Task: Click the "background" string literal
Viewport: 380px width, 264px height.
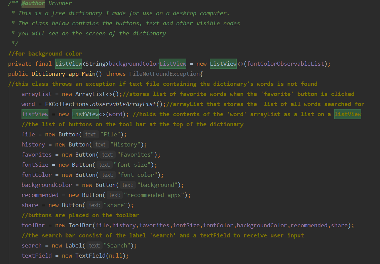Action: [x=157, y=185]
